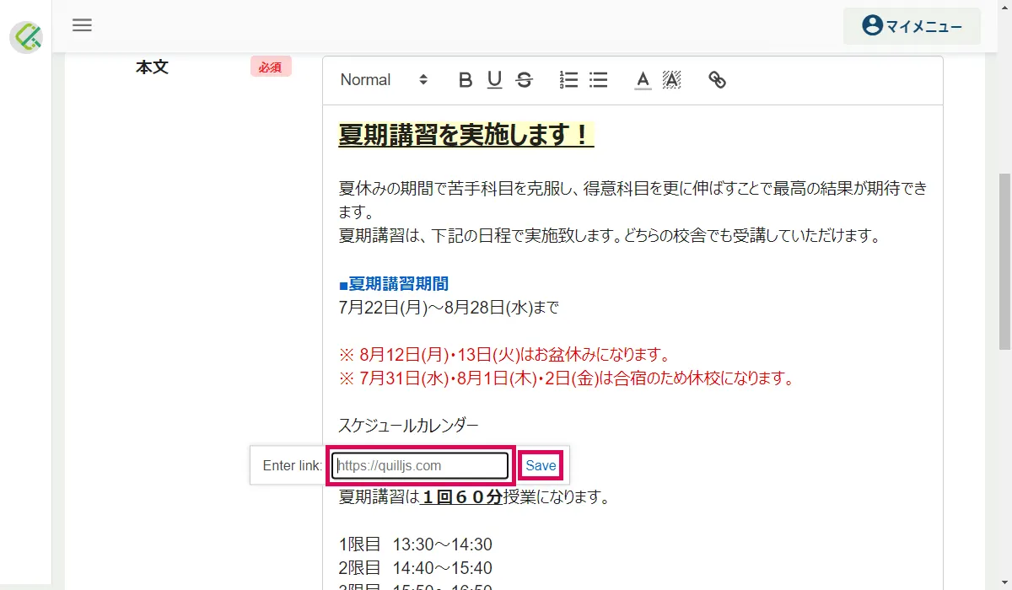This screenshot has width=1012, height=590.
Task: Click the １回６０分 underlined text
Action: (460, 497)
